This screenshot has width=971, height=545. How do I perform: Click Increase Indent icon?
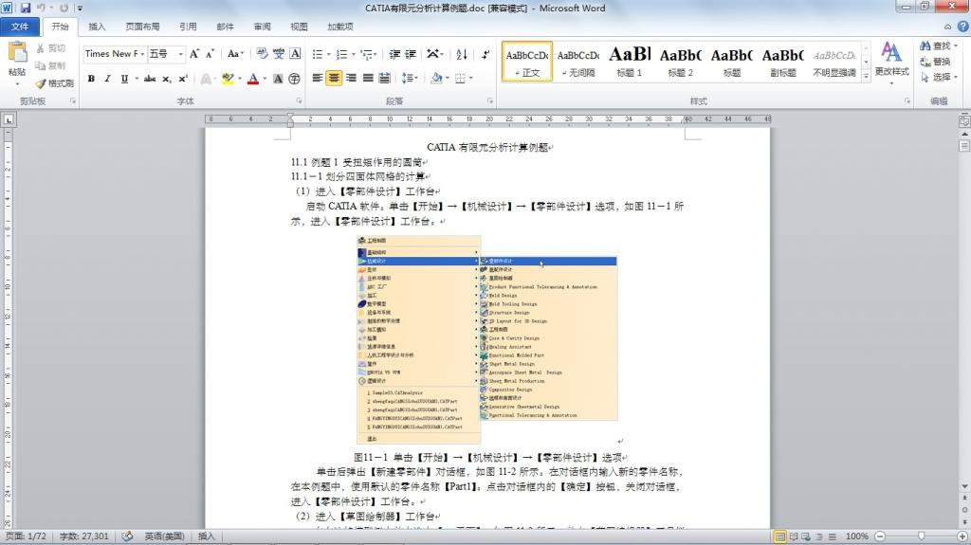click(x=411, y=54)
